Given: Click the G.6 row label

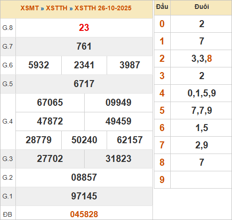Looking at the screenshot, I should 7,65.
